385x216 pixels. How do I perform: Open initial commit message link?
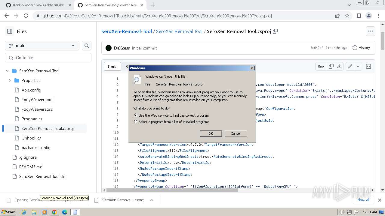click(x=144, y=48)
